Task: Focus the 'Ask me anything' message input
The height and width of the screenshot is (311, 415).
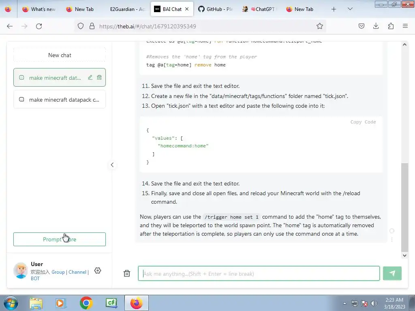Action: (259, 273)
